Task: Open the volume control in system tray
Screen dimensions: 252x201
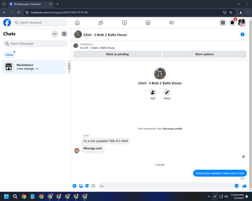Action: pos(226,196)
